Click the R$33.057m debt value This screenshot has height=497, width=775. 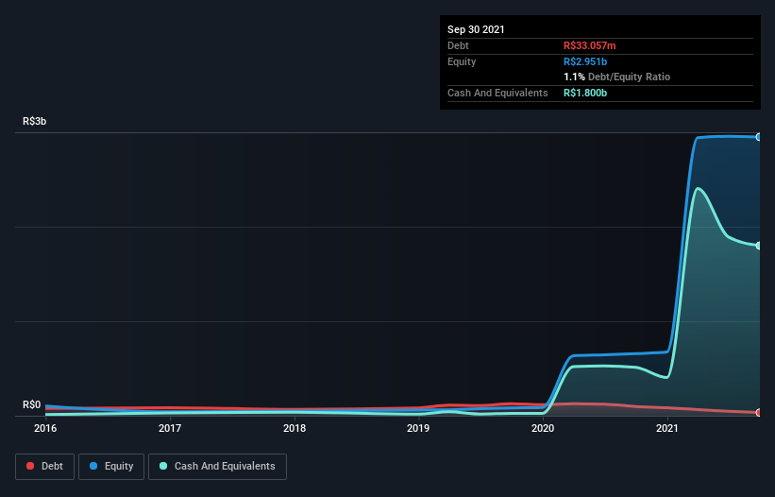coord(590,45)
